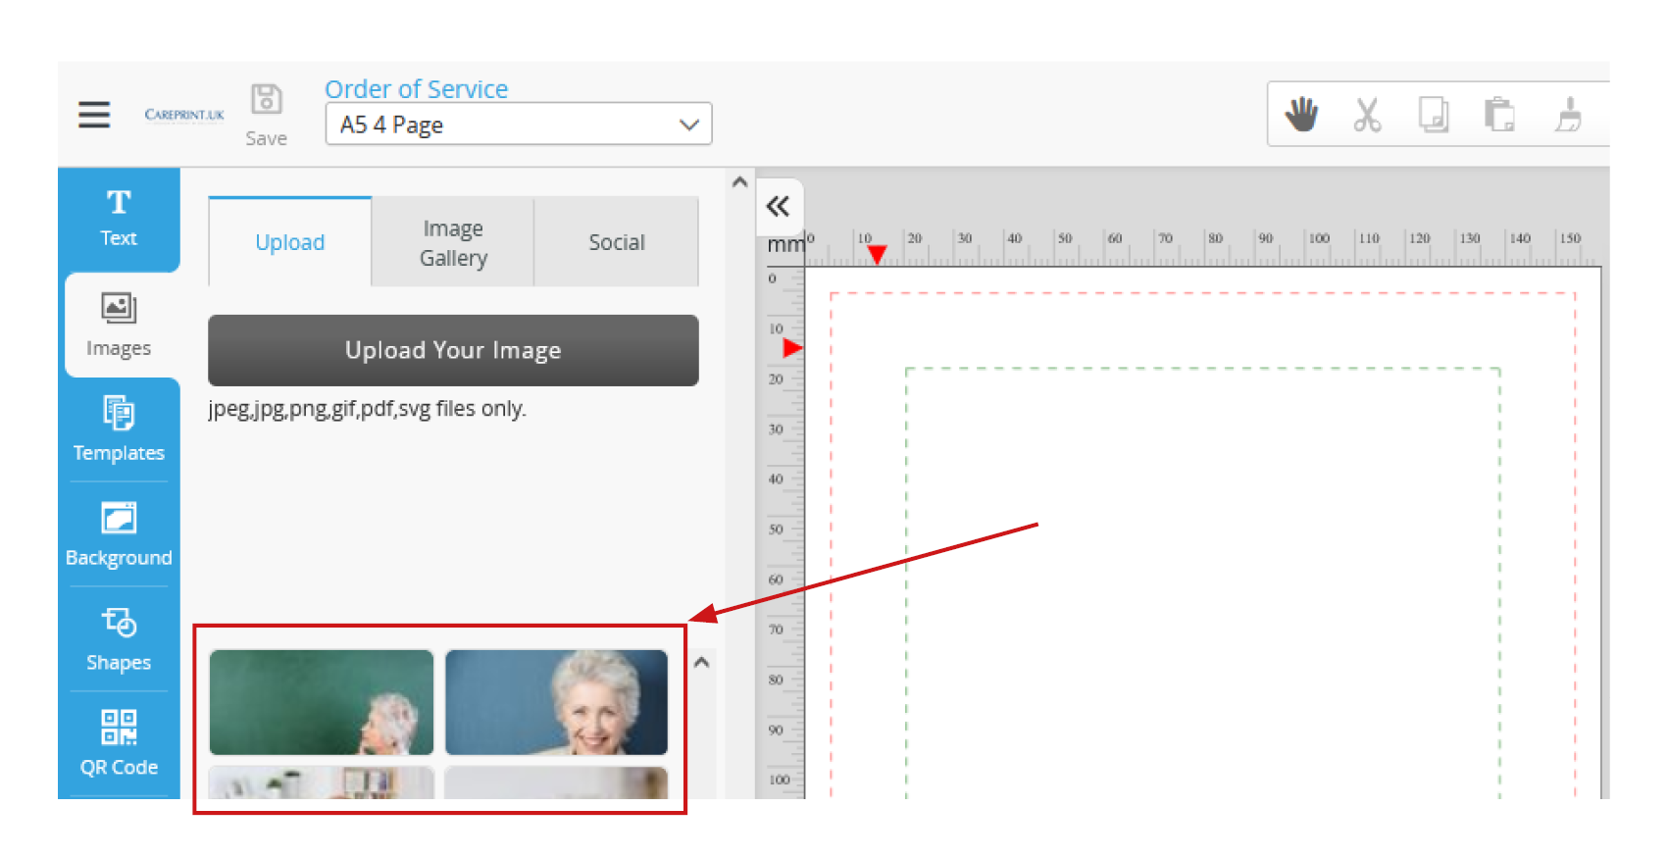Switch to the Image Gallery tab

click(453, 242)
